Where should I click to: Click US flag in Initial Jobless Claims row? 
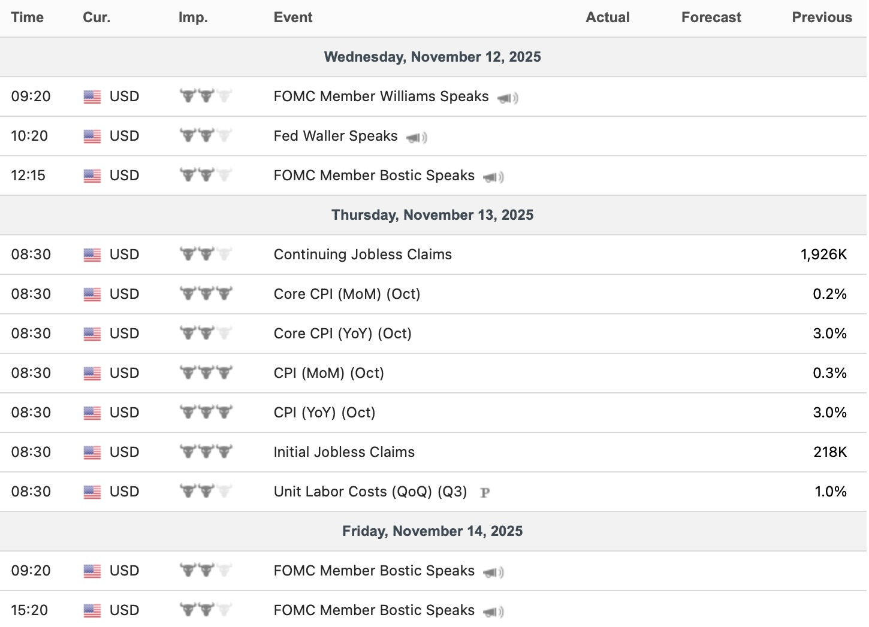[x=92, y=453]
